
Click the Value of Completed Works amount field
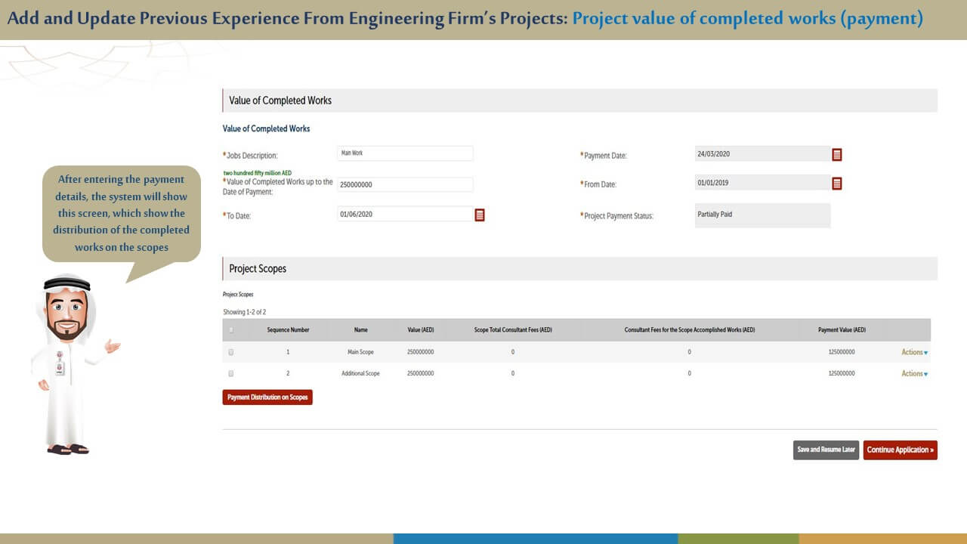405,184
